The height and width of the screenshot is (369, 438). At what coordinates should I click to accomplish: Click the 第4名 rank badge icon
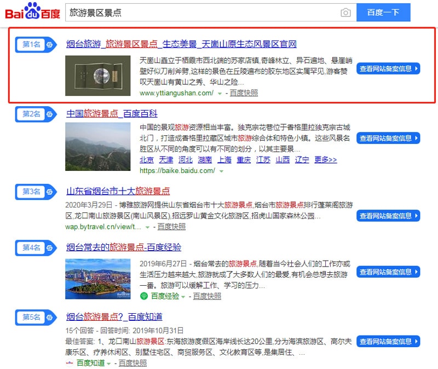[36, 247]
